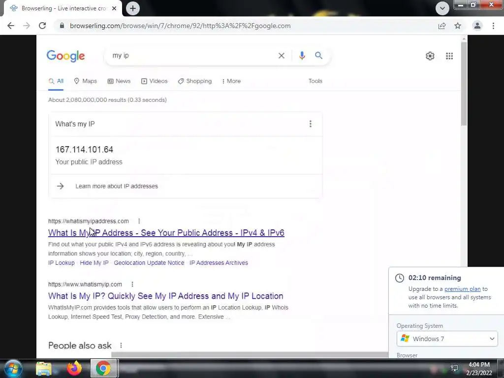Open Google settings gear icon

tap(430, 56)
